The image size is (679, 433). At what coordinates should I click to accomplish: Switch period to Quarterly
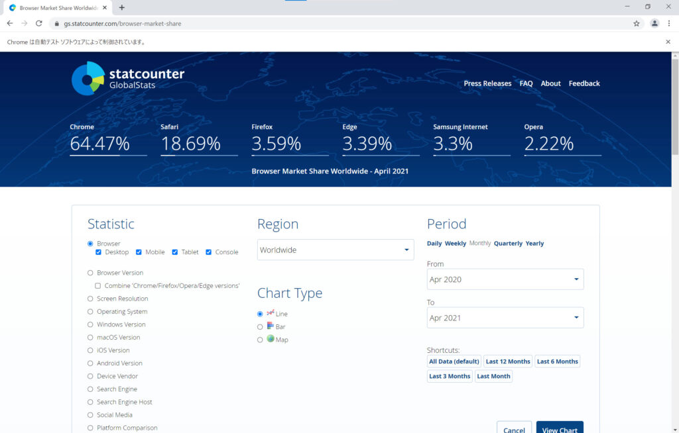(x=508, y=243)
